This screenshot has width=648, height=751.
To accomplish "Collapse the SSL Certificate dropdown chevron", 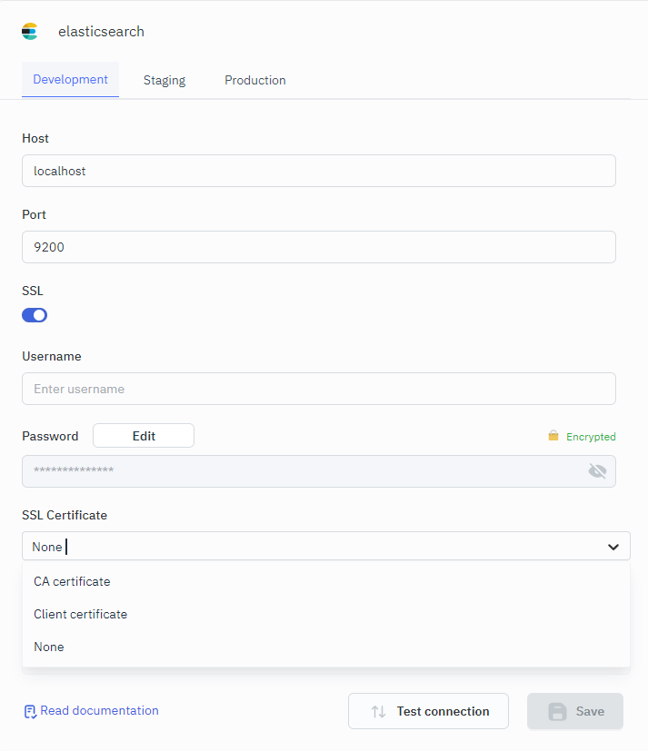I will click(x=613, y=547).
